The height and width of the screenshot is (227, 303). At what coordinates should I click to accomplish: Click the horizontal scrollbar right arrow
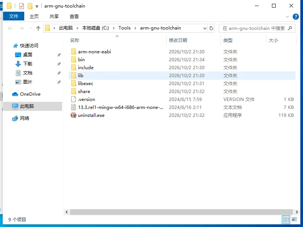click(297, 212)
